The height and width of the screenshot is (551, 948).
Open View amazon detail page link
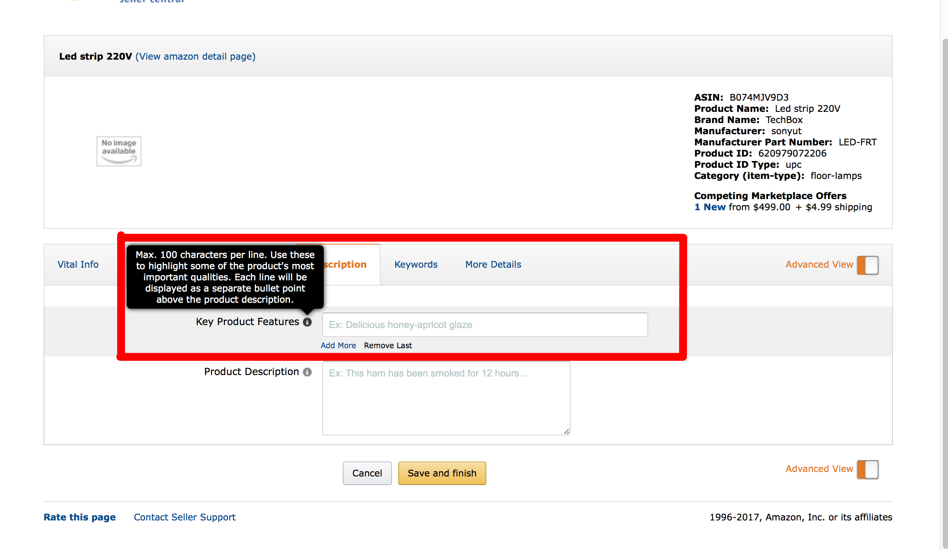coord(195,56)
